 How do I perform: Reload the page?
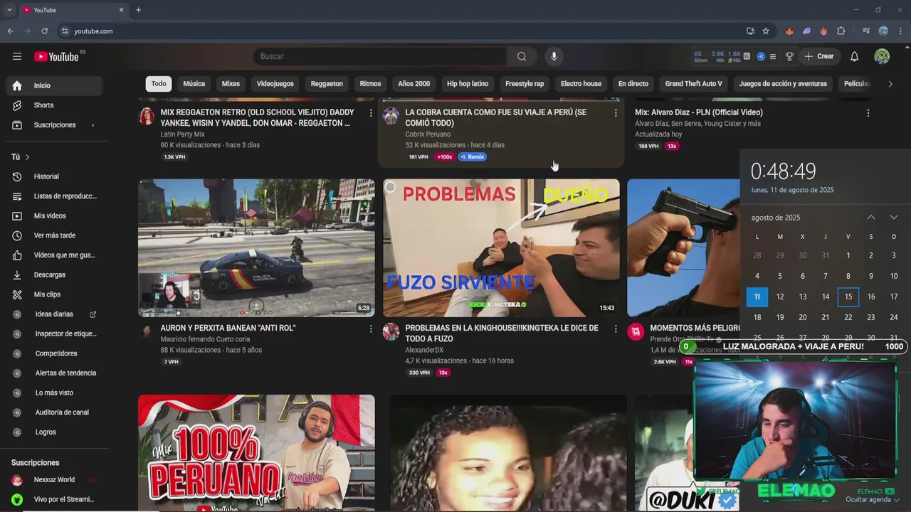44,31
